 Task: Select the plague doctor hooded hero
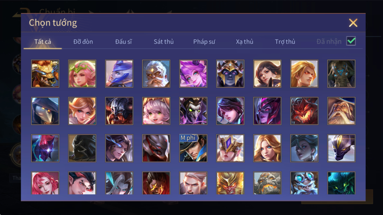pos(45,111)
